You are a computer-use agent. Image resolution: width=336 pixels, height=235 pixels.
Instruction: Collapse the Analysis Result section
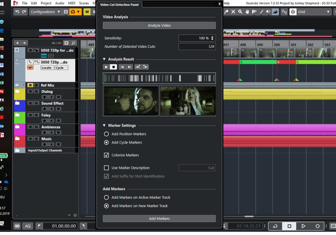coord(105,59)
